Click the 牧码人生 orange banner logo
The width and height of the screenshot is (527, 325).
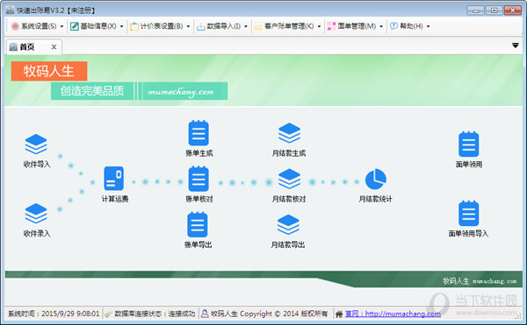49,71
